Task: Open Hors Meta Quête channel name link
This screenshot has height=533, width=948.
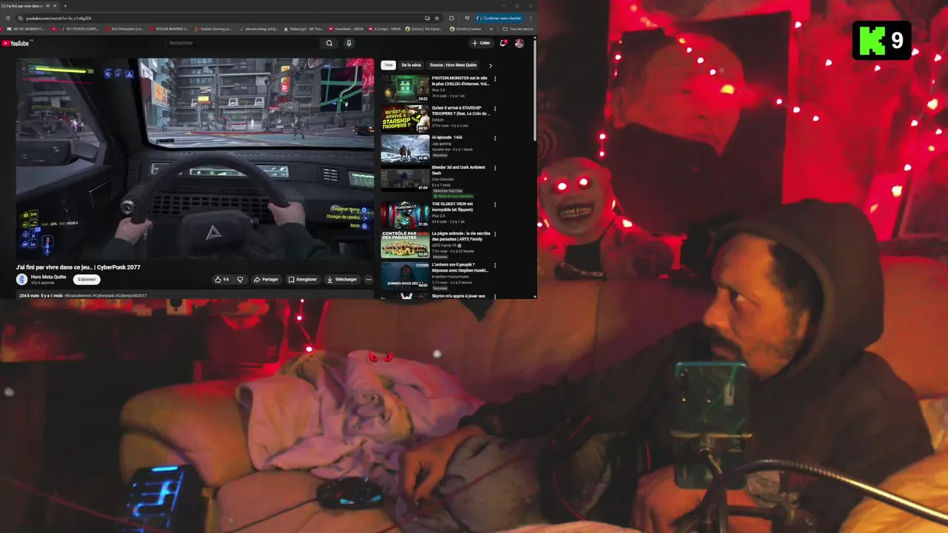Action: [49, 277]
